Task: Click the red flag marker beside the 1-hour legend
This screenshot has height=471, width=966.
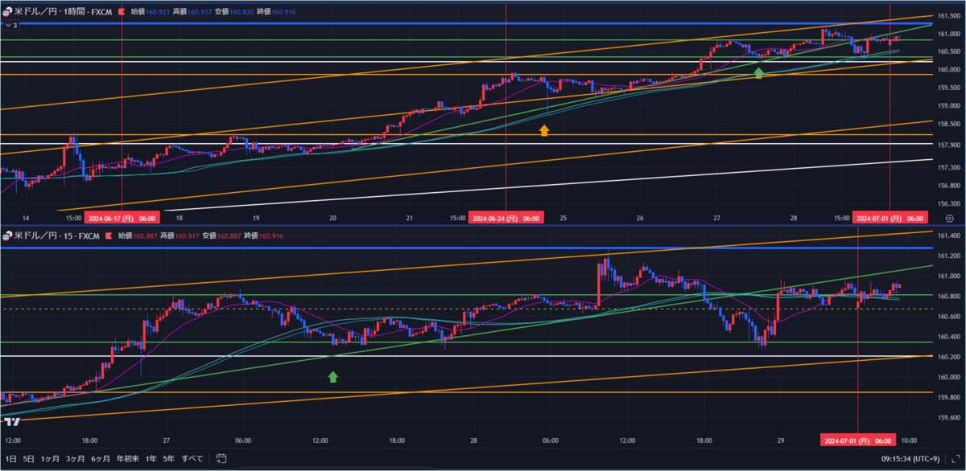Action: 121,11
